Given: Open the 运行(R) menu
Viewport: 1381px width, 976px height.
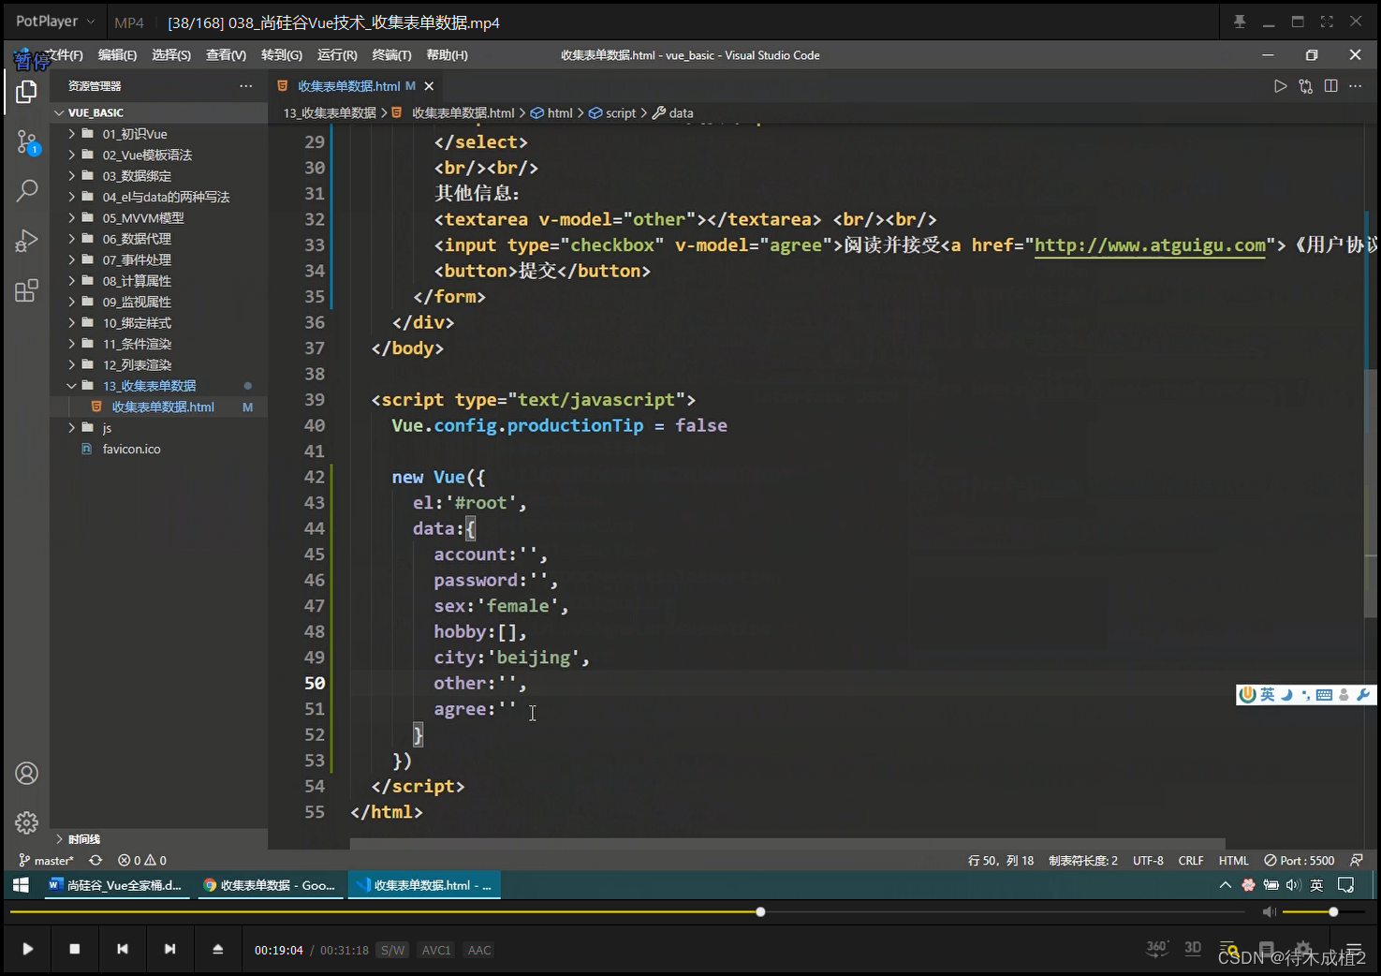Looking at the screenshot, I should click(x=337, y=55).
